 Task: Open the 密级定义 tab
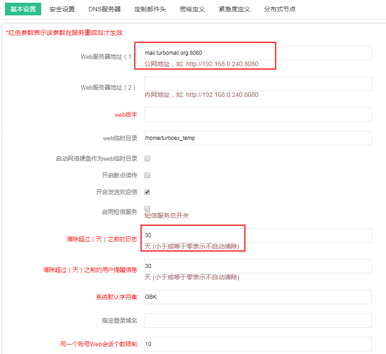tap(192, 9)
